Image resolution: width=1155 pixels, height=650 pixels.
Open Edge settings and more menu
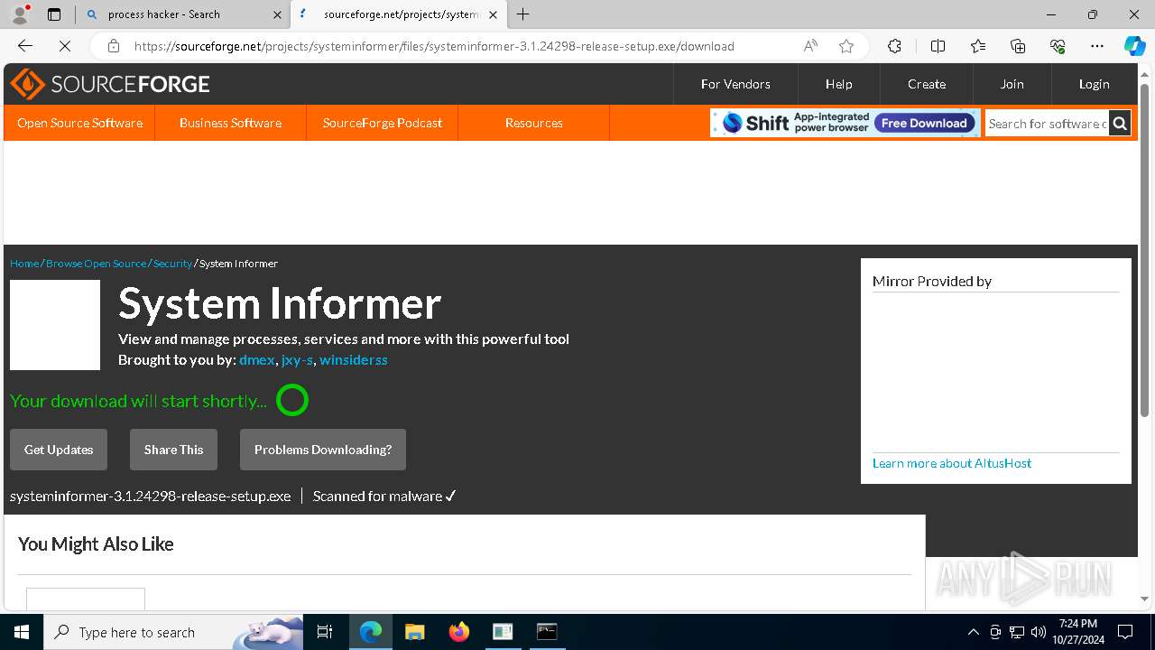click(x=1097, y=46)
